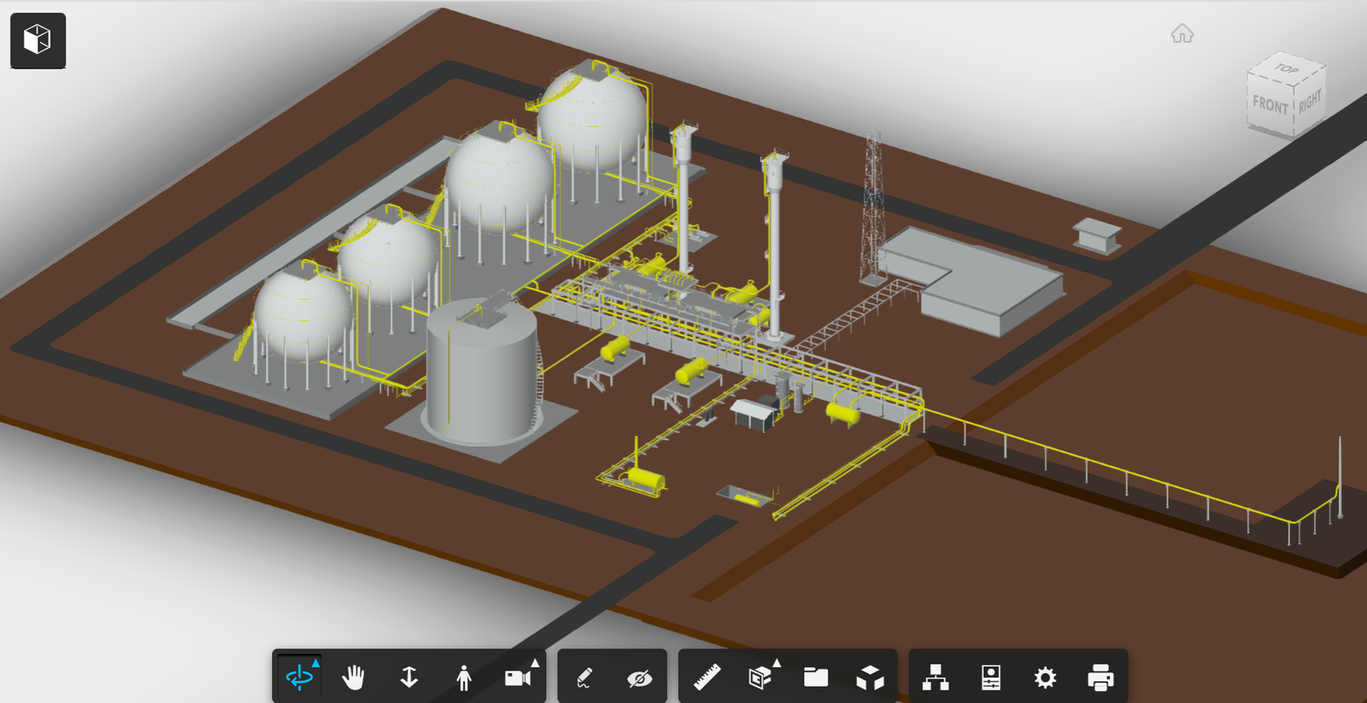Click the RIGHT face of view cube
The height and width of the screenshot is (703, 1367).
coord(1310,102)
